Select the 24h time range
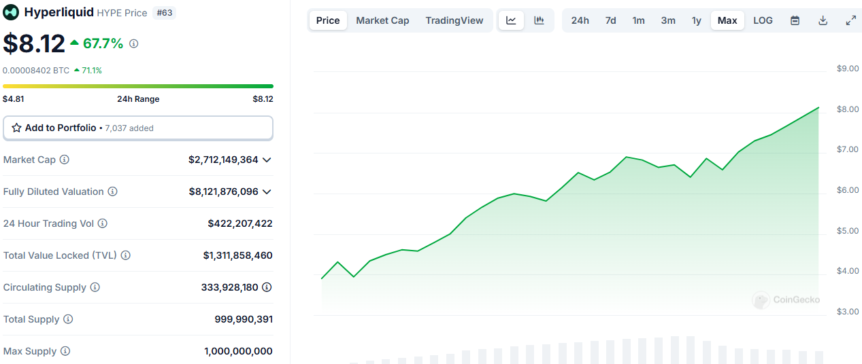This screenshot has width=862, height=364. [x=580, y=20]
